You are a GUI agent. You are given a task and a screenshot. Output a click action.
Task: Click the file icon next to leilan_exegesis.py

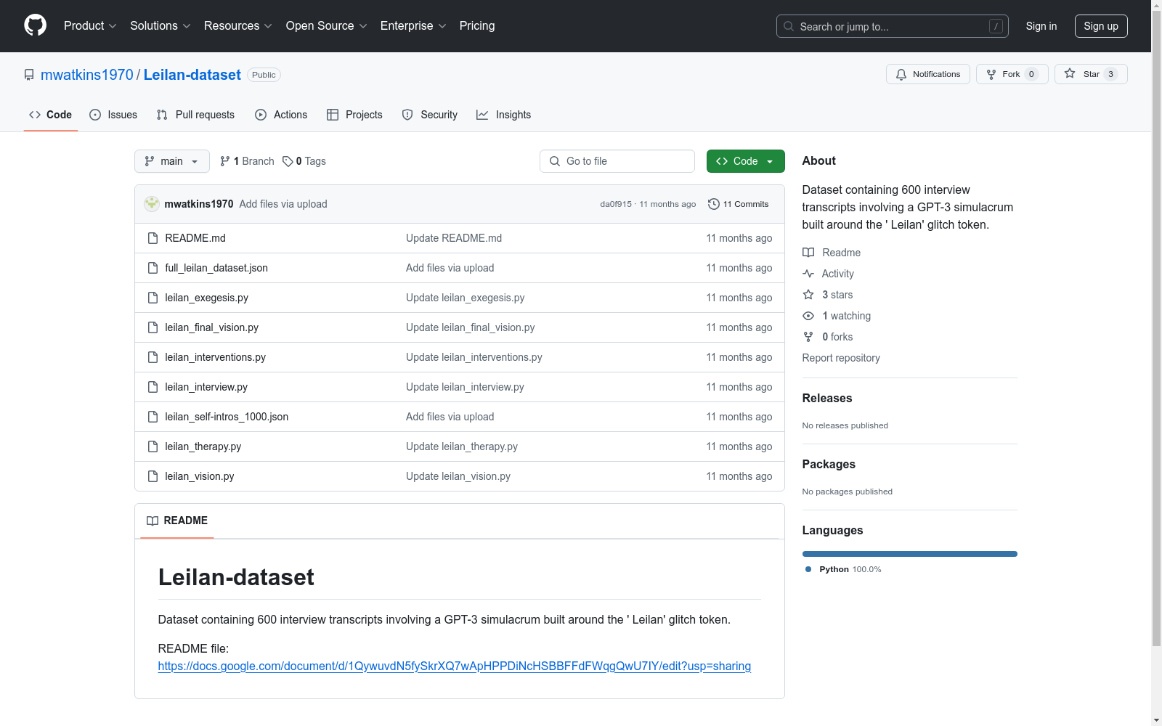click(153, 298)
